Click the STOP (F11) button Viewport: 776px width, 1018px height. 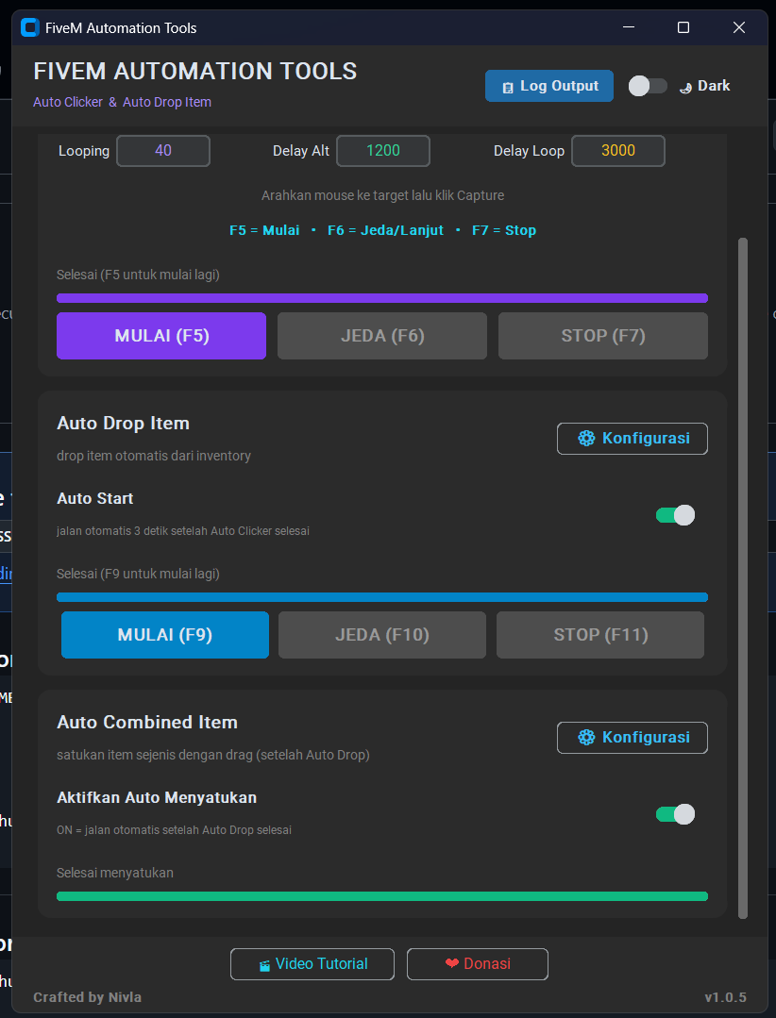tap(600, 634)
